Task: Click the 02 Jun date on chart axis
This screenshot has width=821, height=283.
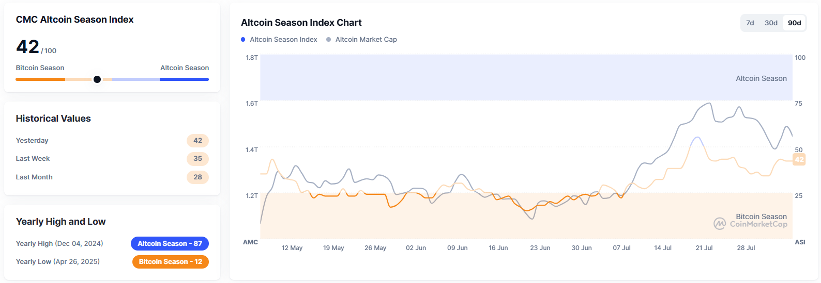Action: click(x=416, y=248)
